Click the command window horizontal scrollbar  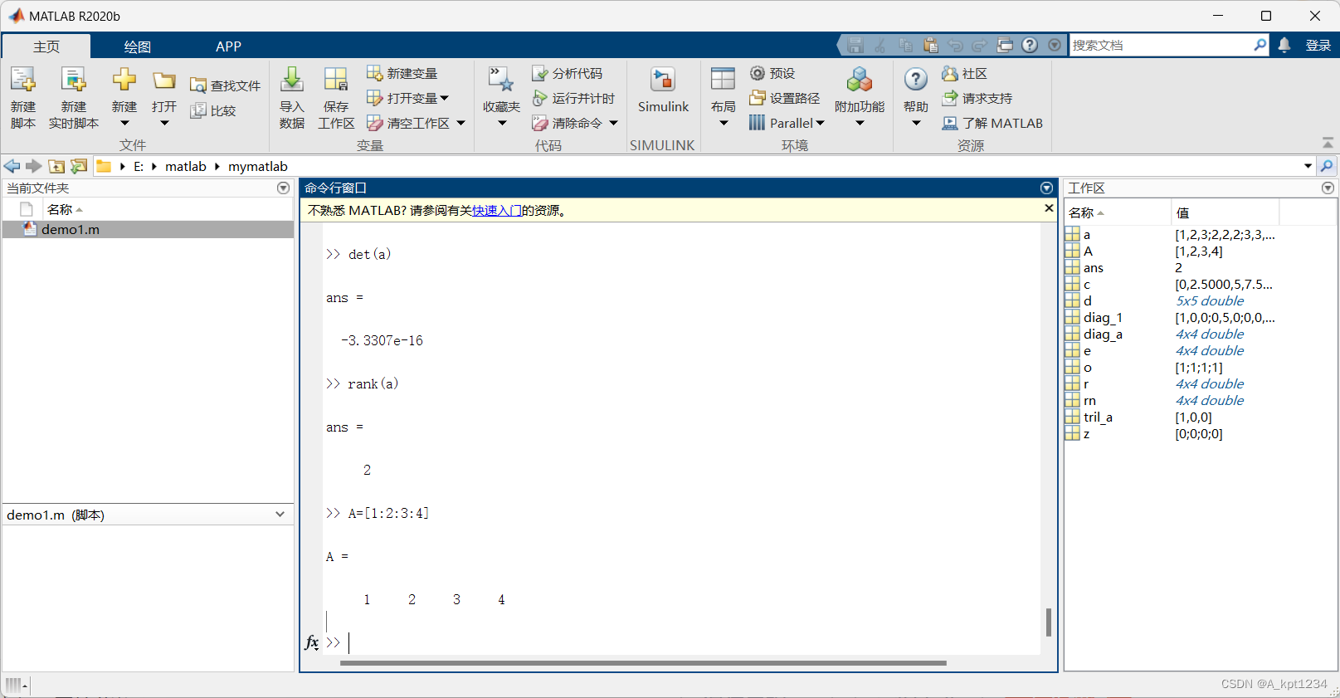tap(643, 663)
